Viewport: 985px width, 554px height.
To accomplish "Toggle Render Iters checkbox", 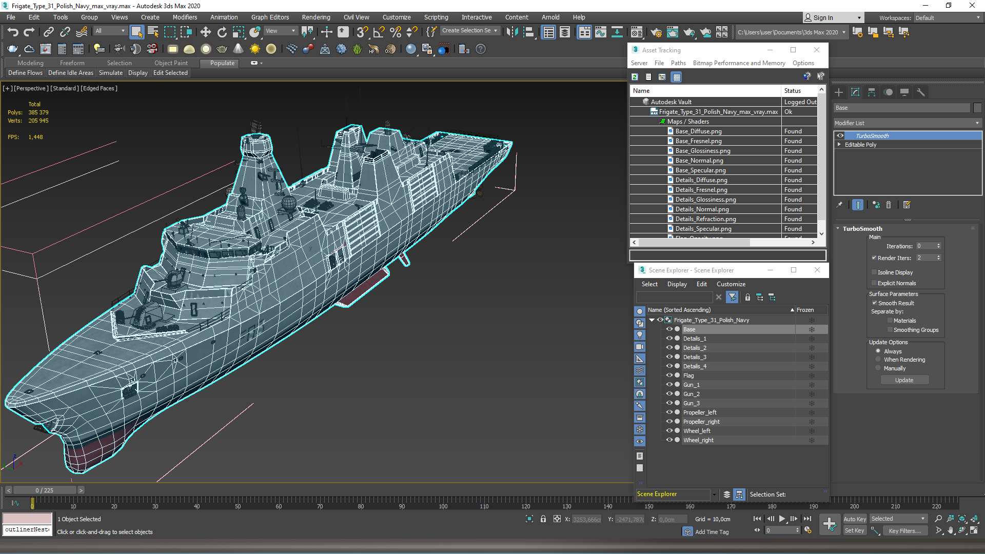I will pyautogui.click(x=874, y=258).
